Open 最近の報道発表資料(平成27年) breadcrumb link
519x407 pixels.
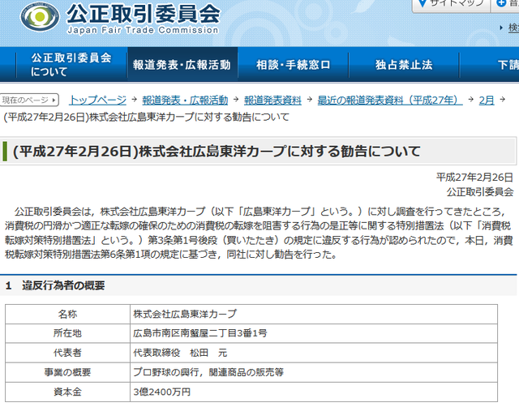pos(390,100)
